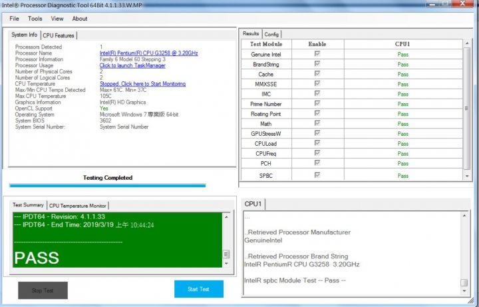Viewport: 479px width, 307px height.
Task: Toggle the Floating Point test checkbox
Action: coord(317,113)
